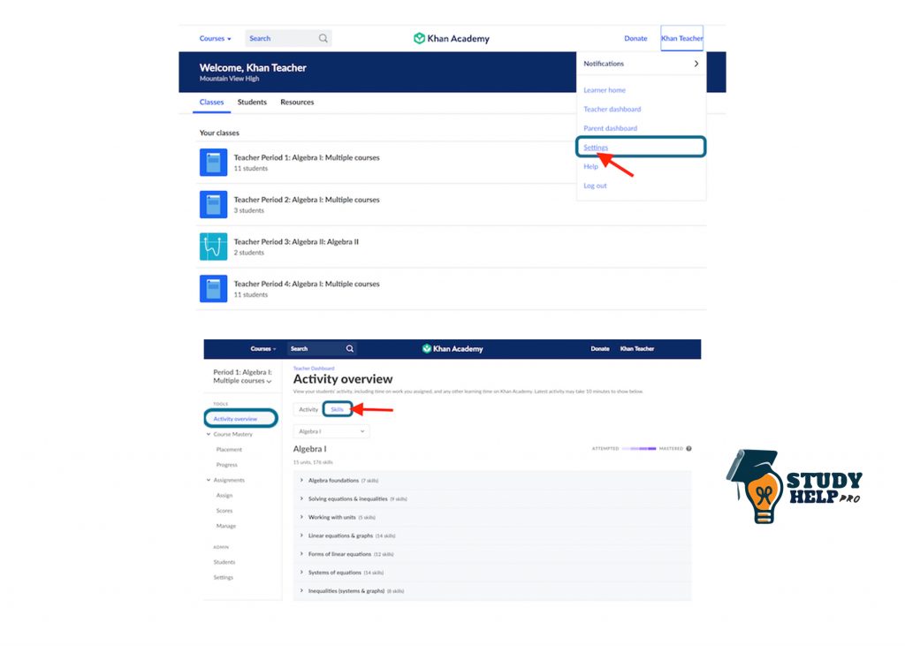Open Teacher Period 2 class icon
Screen dimensions: 905x646
[214, 204]
